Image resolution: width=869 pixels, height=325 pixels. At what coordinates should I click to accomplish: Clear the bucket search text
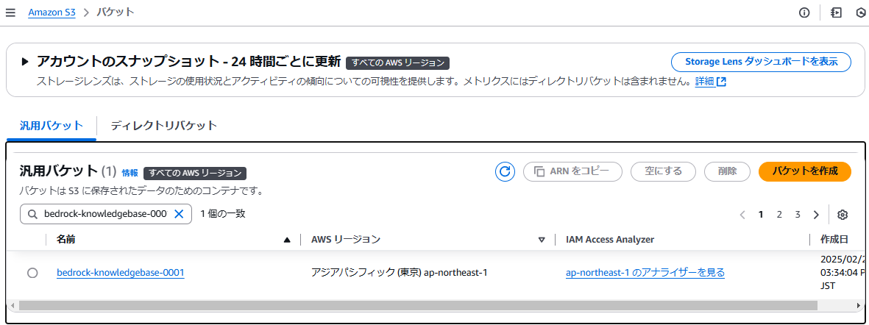pyautogui.click(x=179, y=214)
